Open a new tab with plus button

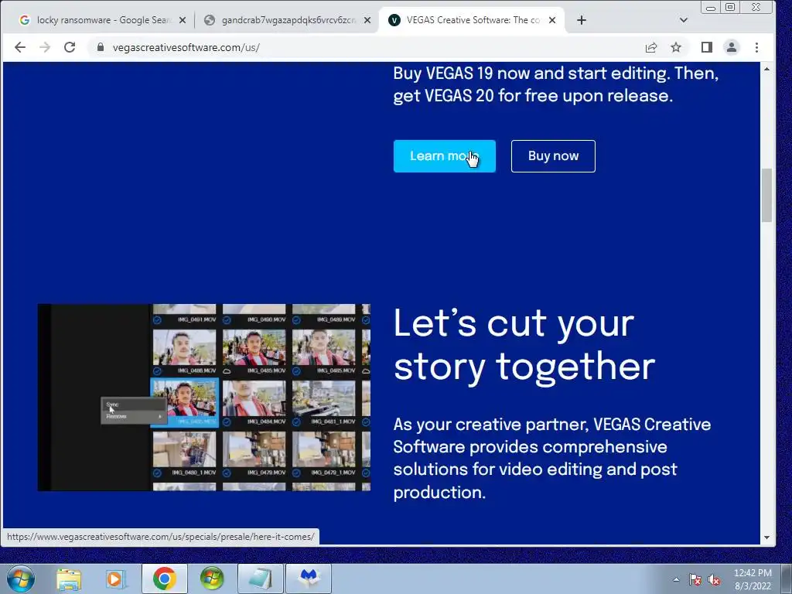coord(582,20)
